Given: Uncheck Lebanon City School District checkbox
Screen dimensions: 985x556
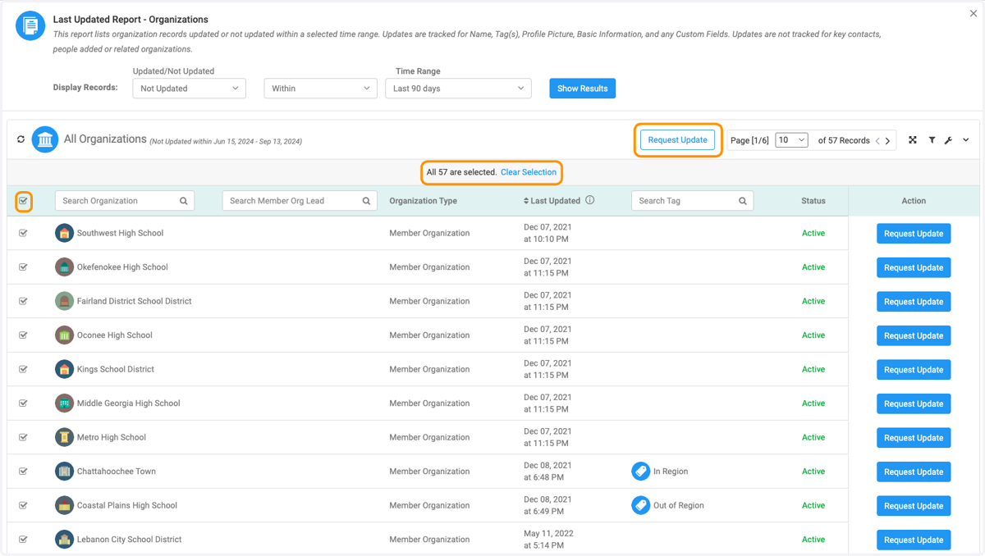Looking at the screenshot, I should [x=23, y=540].
